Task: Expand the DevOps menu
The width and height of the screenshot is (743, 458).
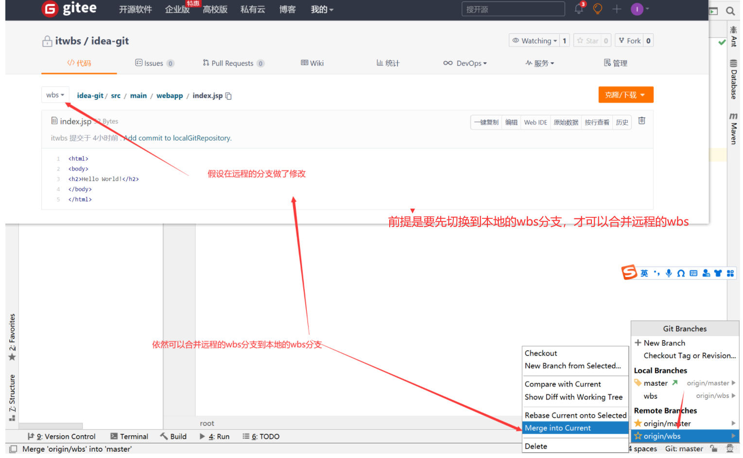Action: pyautogui.click(x=465, y=63)
